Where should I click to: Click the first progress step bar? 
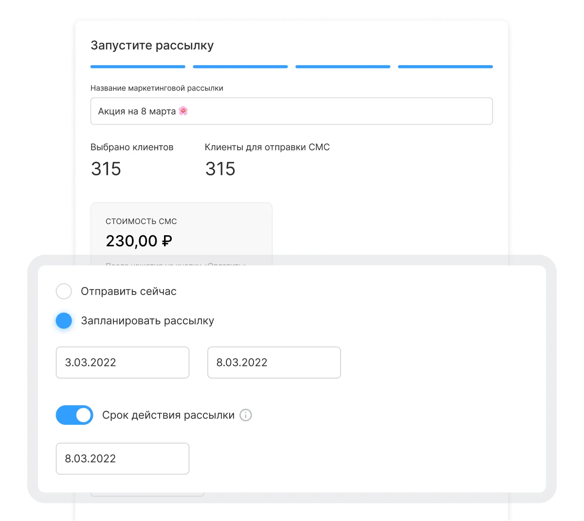coord(138,67)
